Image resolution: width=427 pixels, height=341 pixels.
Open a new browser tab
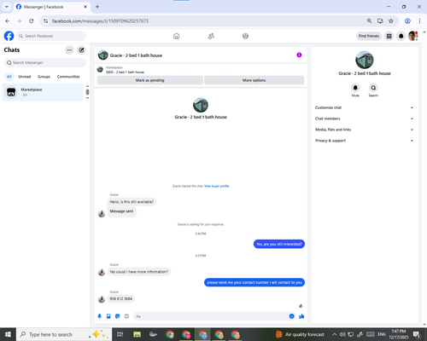tap(97, 7)
